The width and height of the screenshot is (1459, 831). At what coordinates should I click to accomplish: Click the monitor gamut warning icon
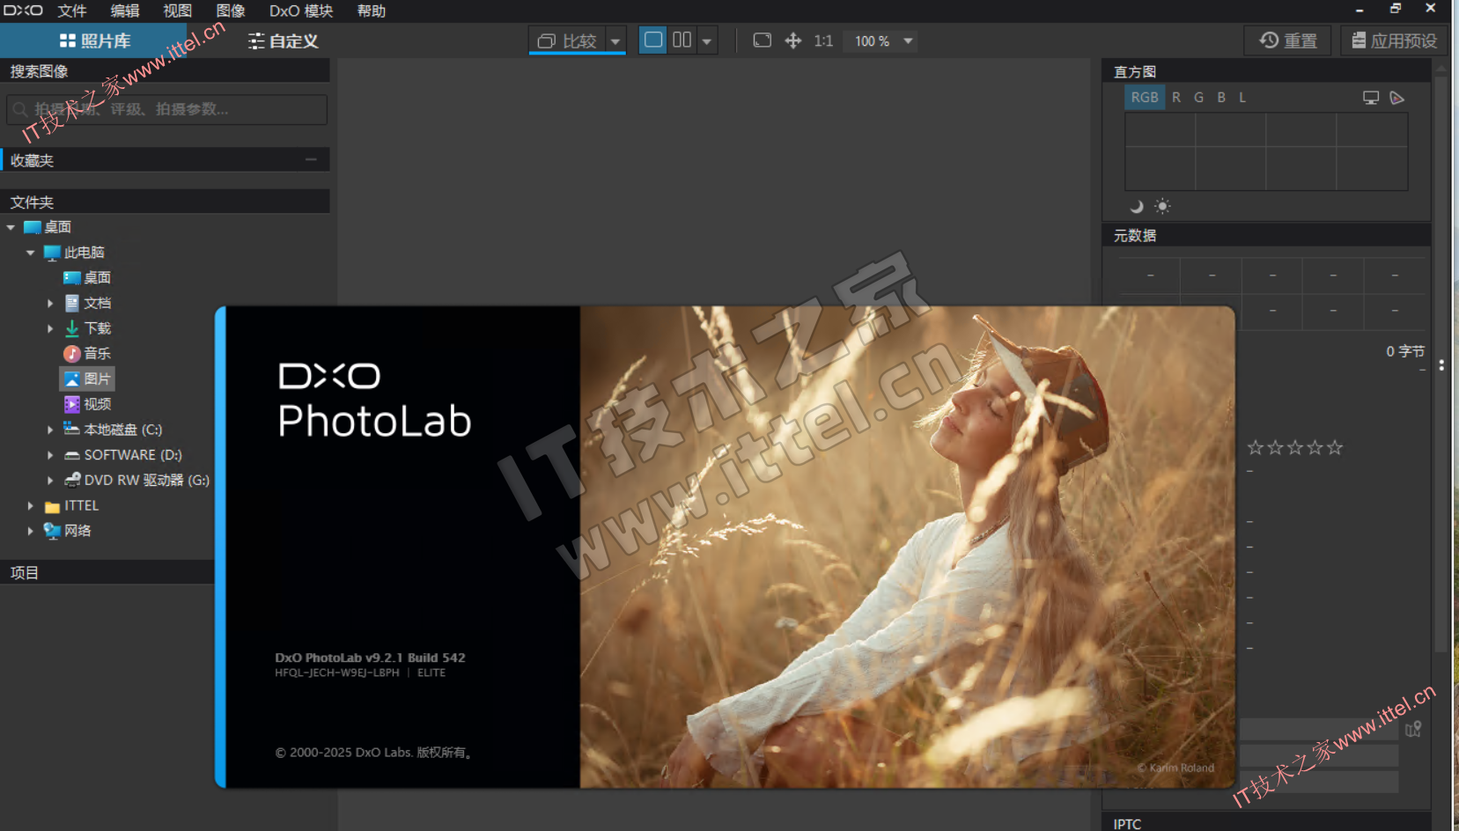pyautogui.click(x=1370, y=98)
